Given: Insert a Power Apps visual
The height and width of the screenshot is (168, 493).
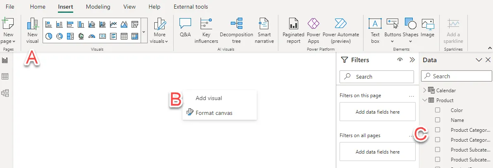Looking at the screenshot, I should tap(314, 30).
